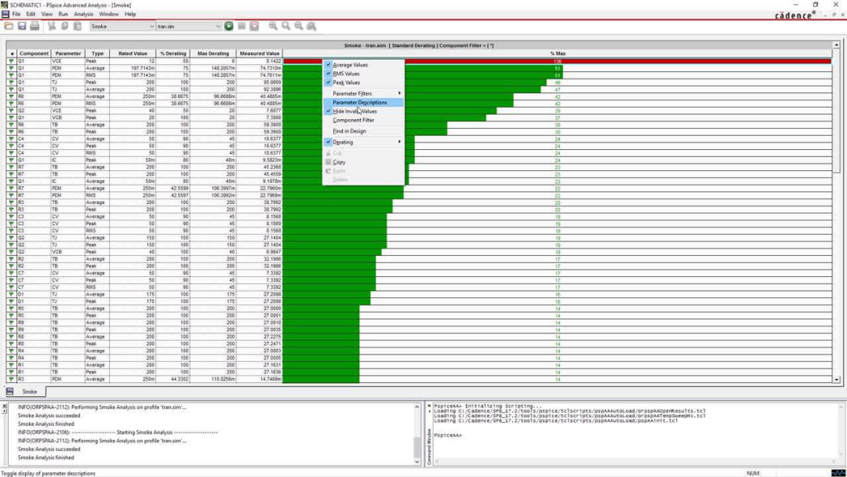847x477 pixels.
Task: Close the output log pane with its X
Action: click(x=5, y=406)
